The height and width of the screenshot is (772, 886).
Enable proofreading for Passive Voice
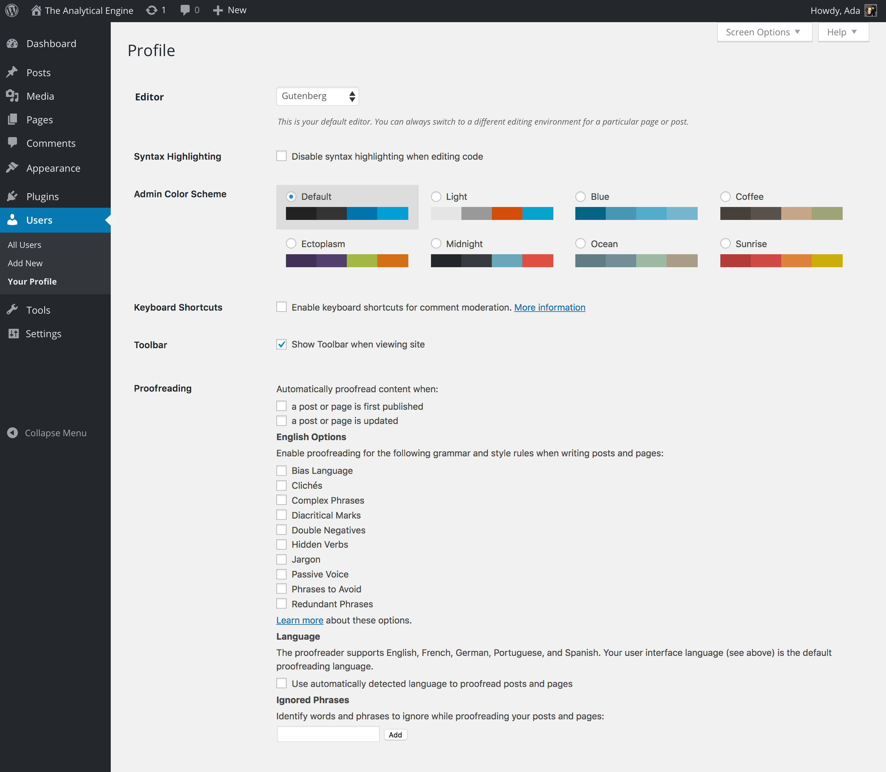(282, 574)
